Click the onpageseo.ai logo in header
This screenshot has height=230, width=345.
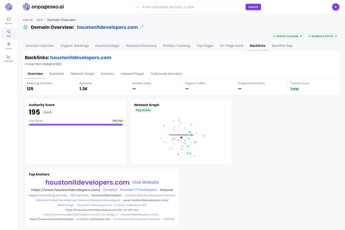[x=43, y=7]
